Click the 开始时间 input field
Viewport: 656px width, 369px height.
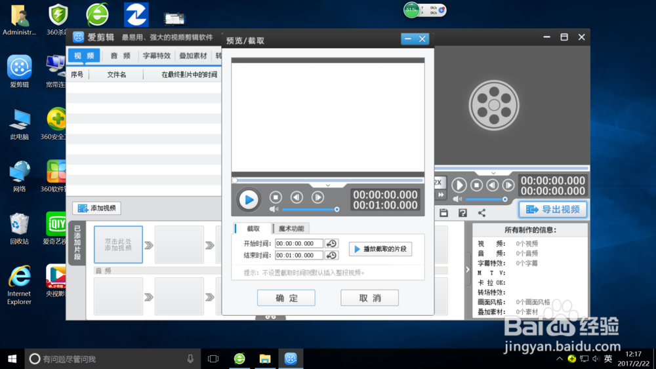pos(298,243)
